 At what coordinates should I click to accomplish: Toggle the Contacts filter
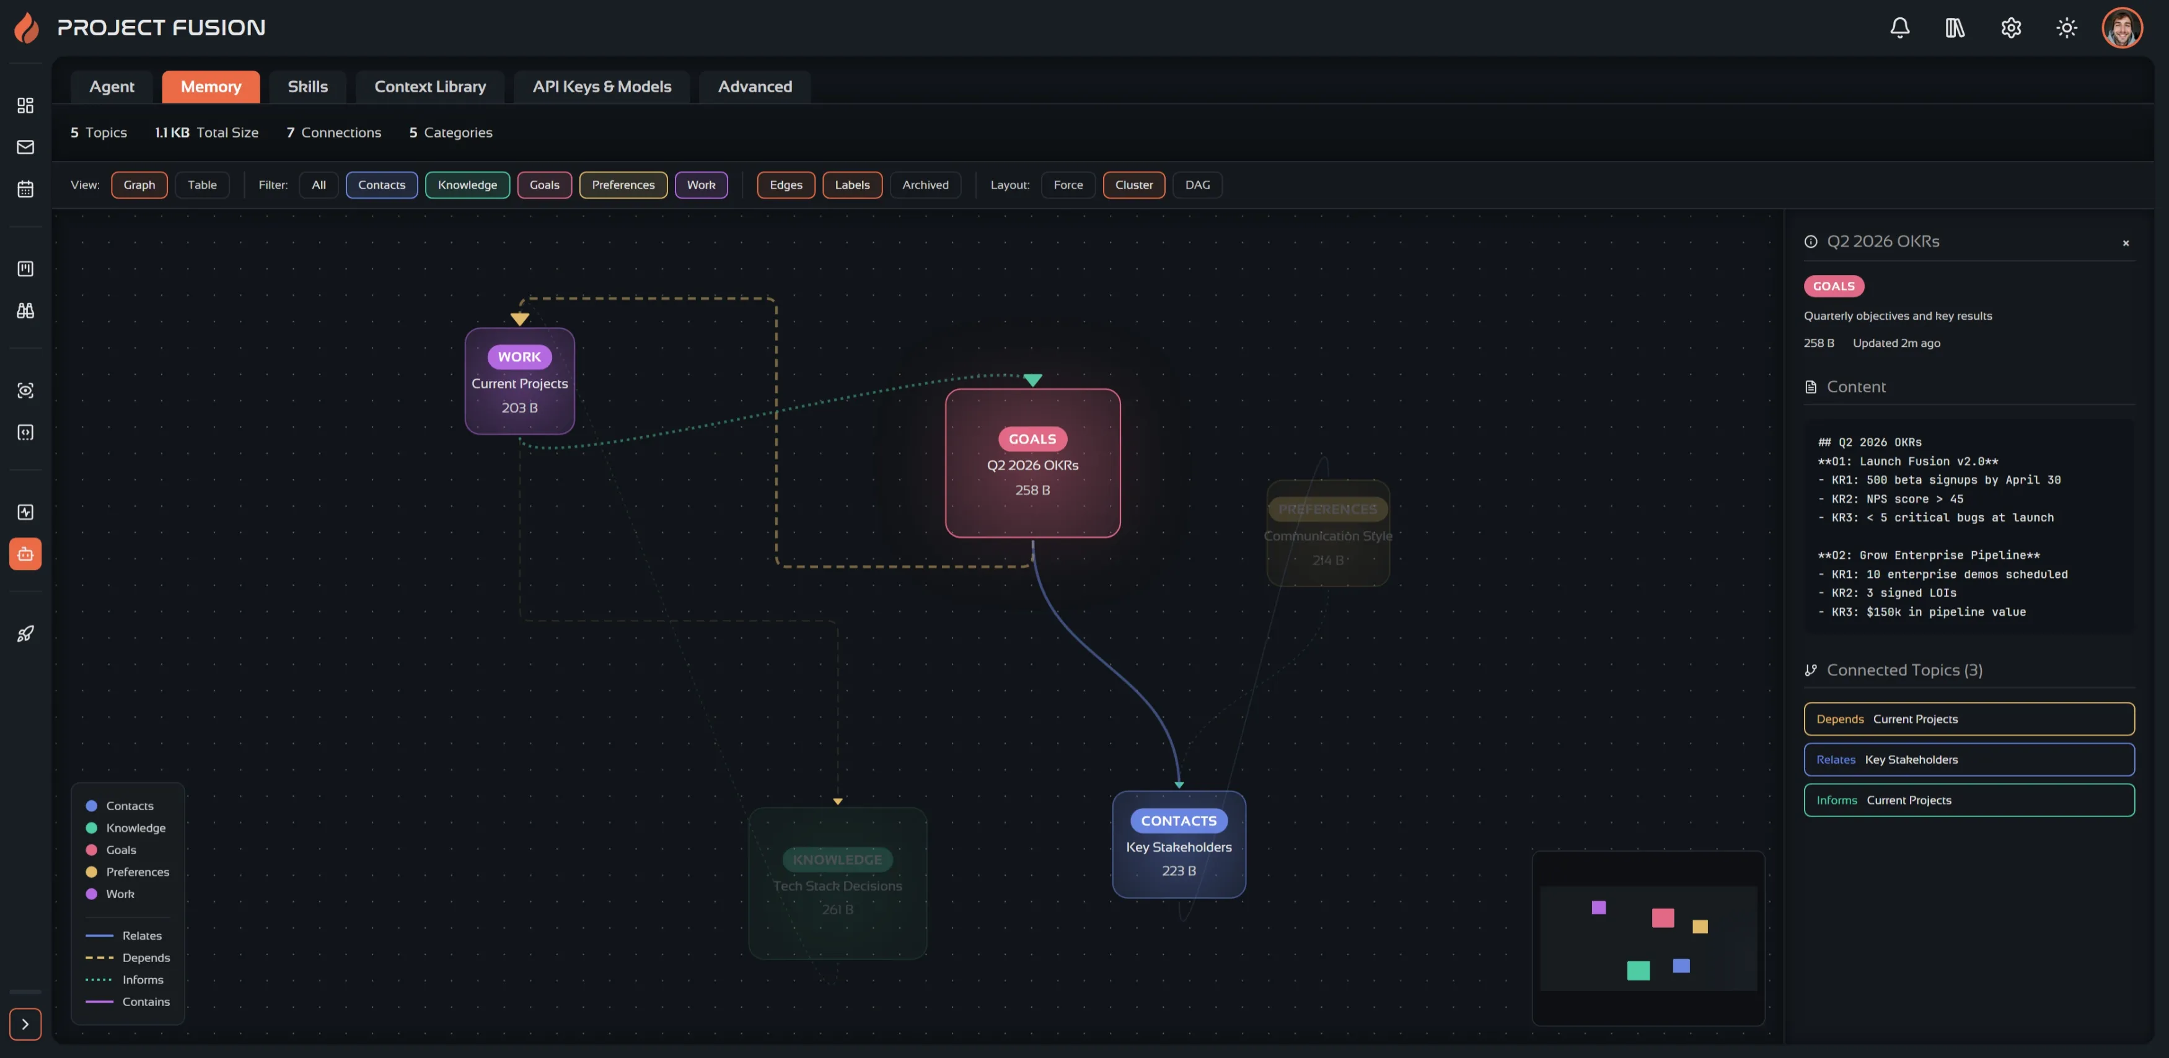click(x=381, y=185)
